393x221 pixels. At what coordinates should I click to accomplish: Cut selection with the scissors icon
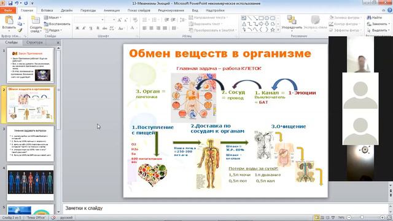pyautogui.click(x=20, y=18)
